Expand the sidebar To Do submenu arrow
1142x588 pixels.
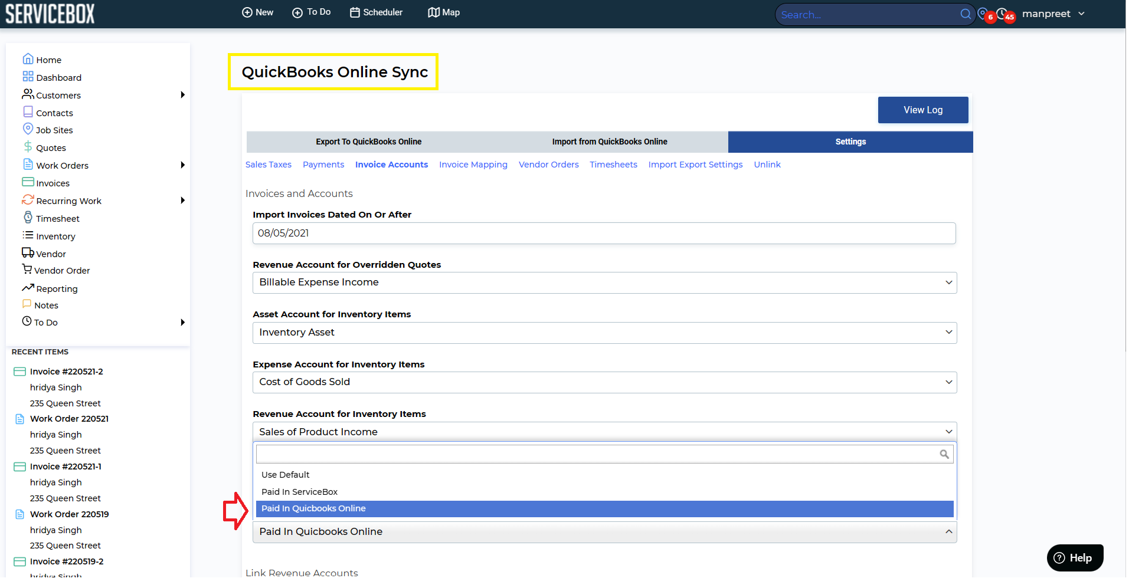tap(182, 322)
